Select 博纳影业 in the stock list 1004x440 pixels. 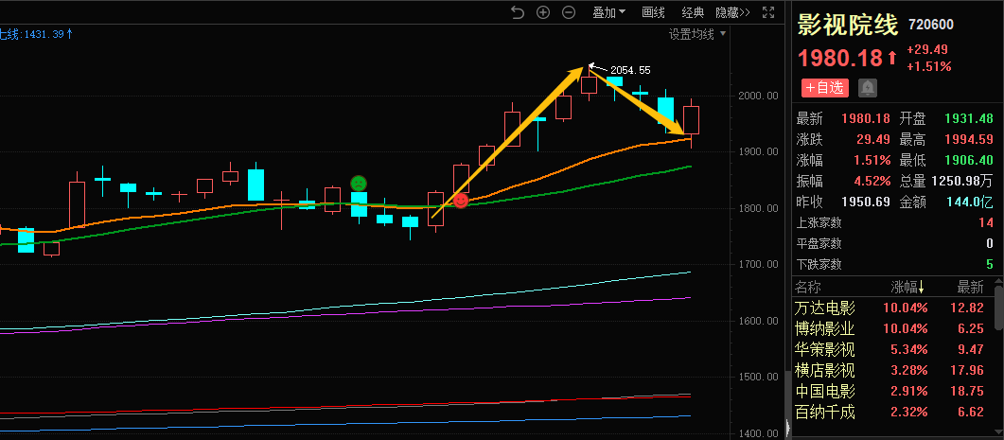[825, 328]
